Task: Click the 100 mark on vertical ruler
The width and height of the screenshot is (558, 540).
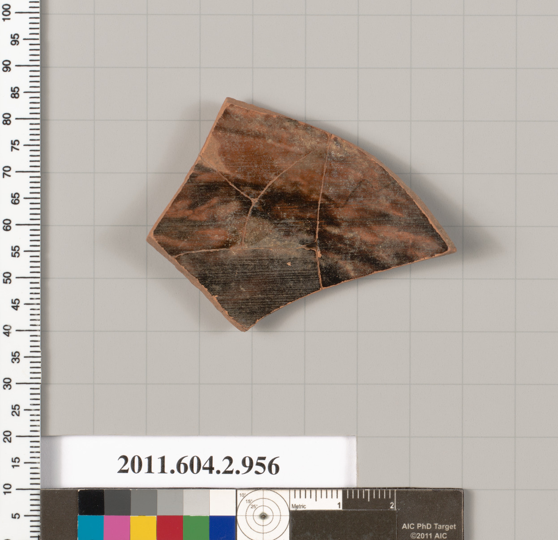Action: point(7,12)
